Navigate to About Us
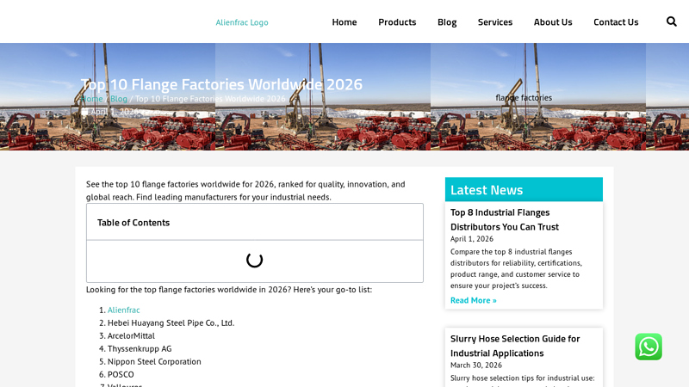This screenshot has height=387, width=689. (553, 21)
